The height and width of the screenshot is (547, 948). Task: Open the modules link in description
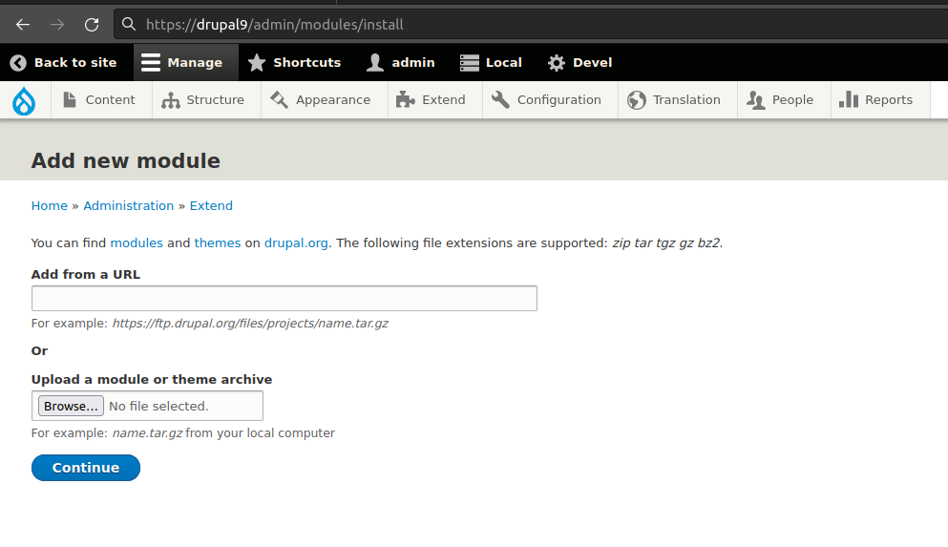137,243
